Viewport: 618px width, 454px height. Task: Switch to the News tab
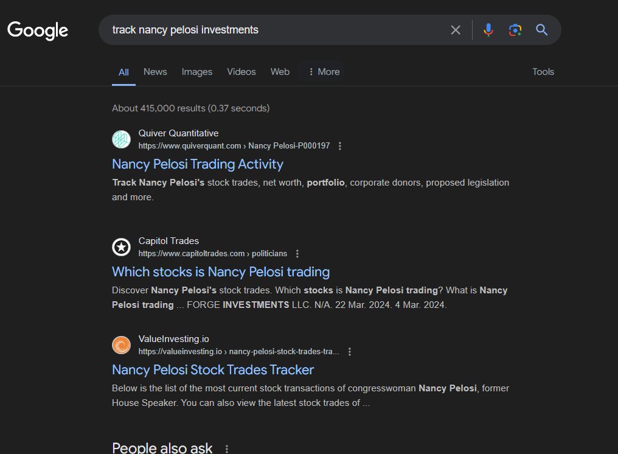(x=155, y=72)
